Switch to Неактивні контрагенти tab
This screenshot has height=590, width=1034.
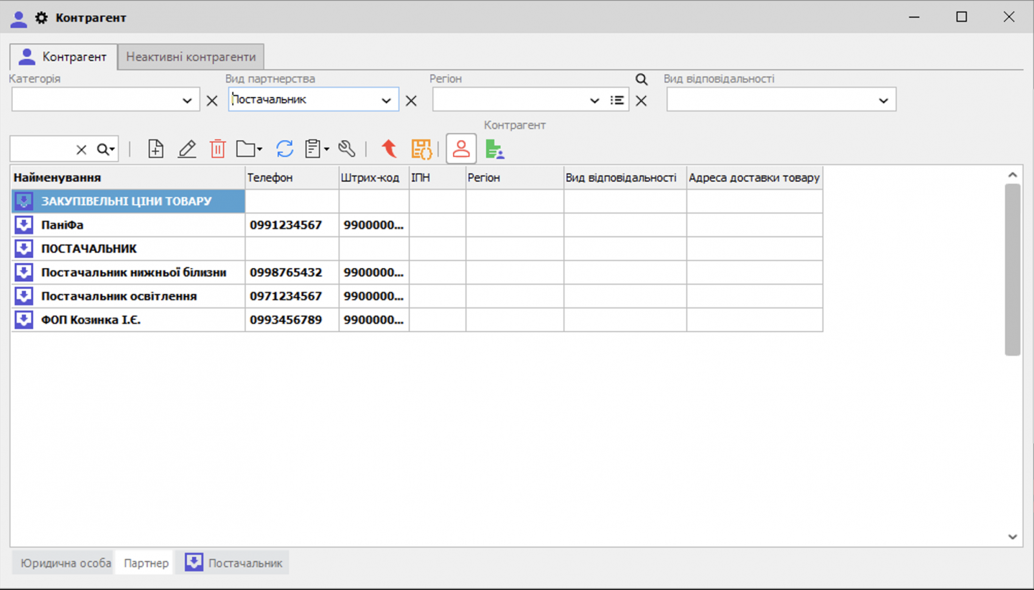(x=191, y=57)
